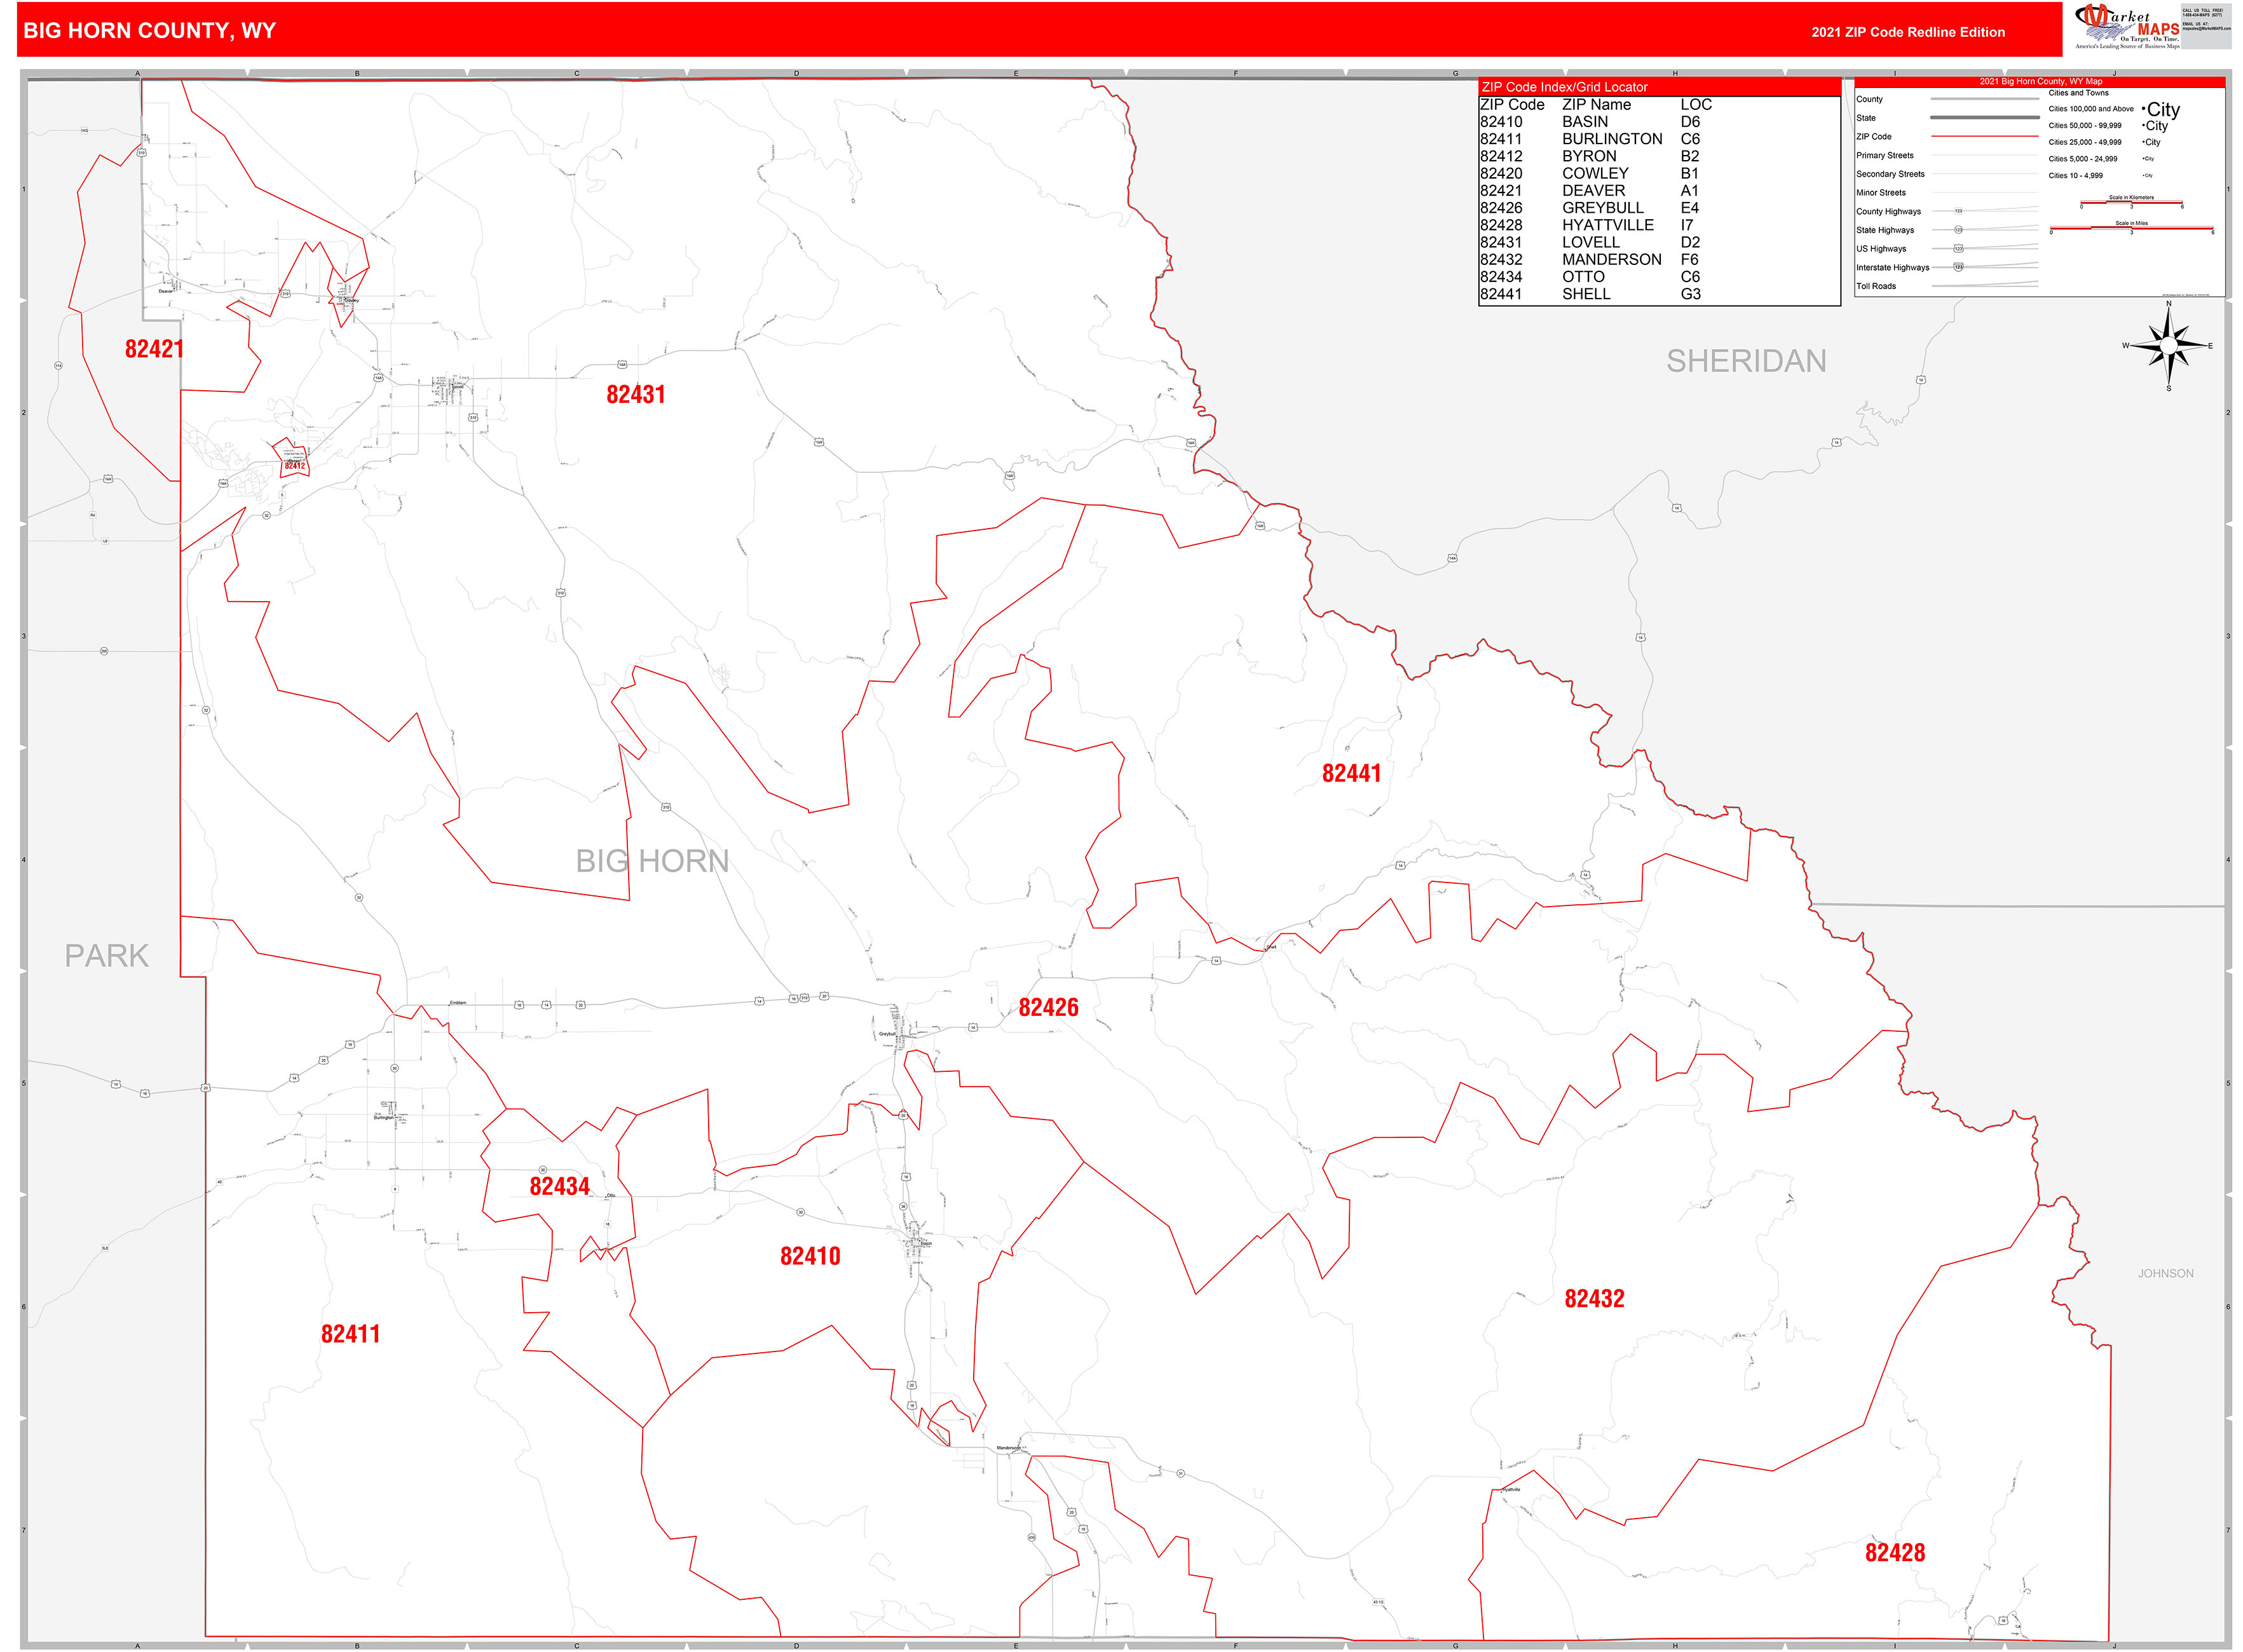
Task: Click the Cities 5,000 - 24,999 legend entry
Action: click(2082, 159)
